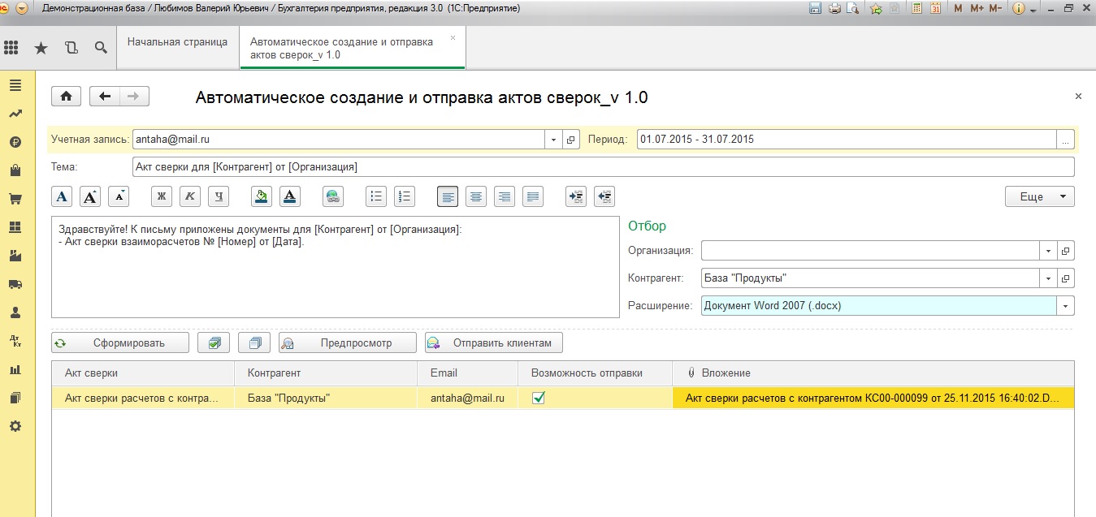Click the increase font size icon

(x=90, y=196)
